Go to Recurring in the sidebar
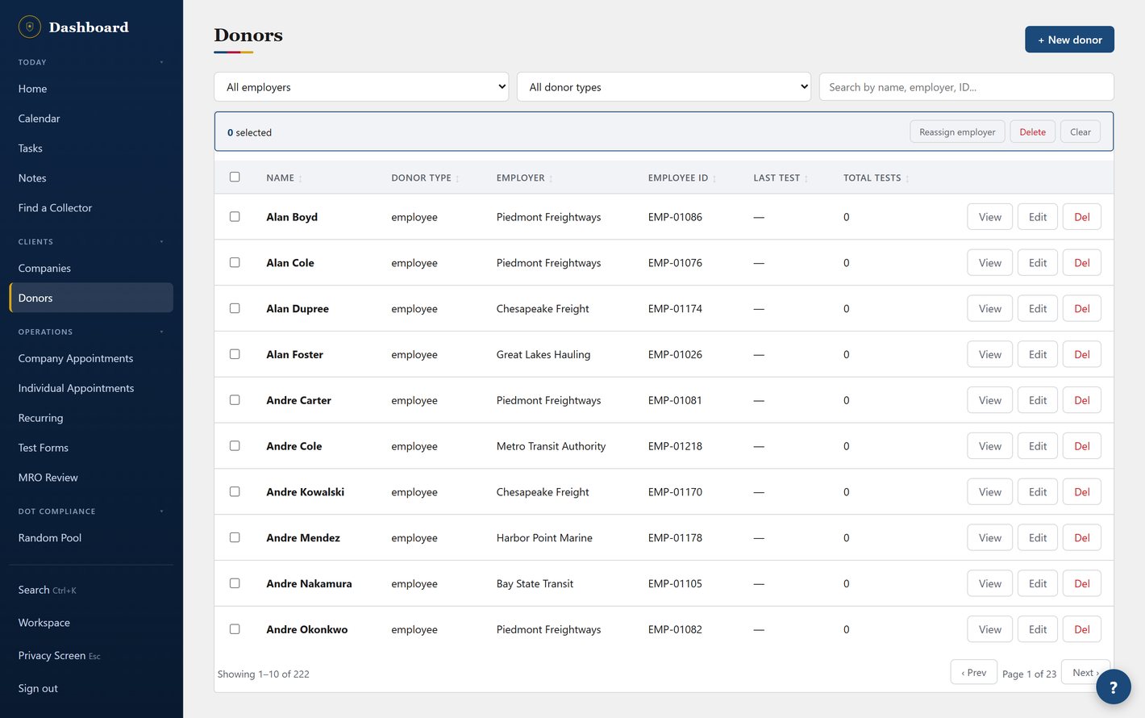This screenshot has width=1145, height=718. [91, 418]
